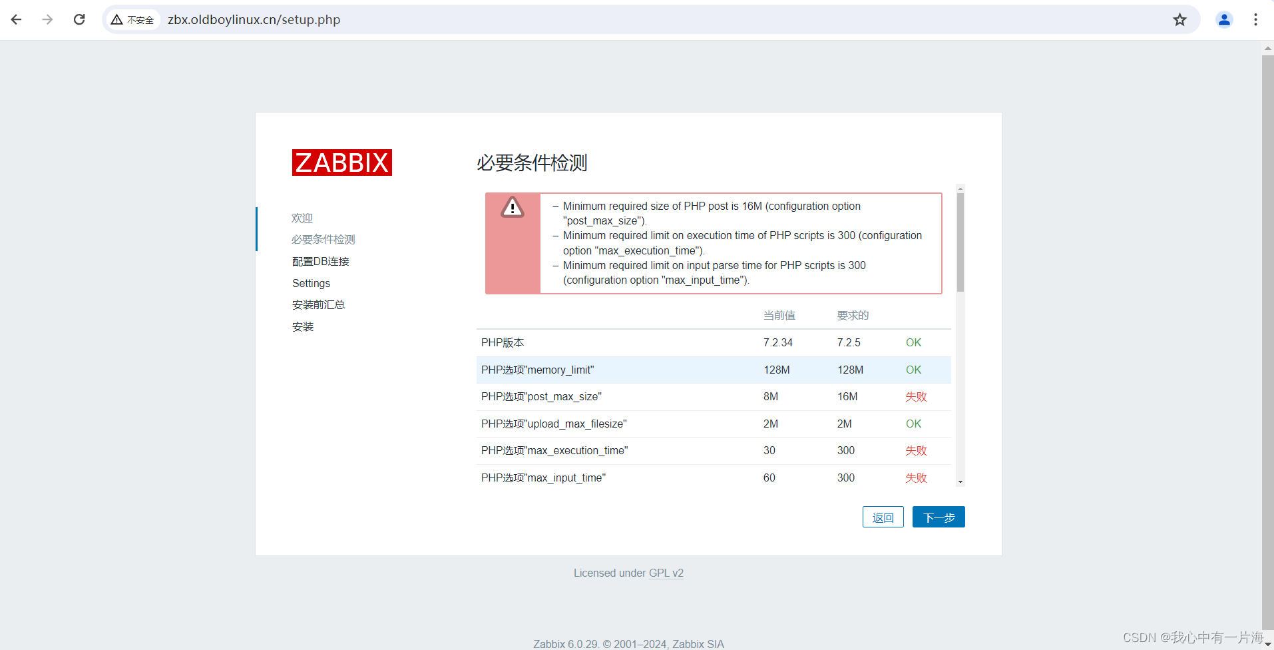Select the 安装 step in sidebar
Viewport: 1274px width, 650px height.
(x=303, y=326)
